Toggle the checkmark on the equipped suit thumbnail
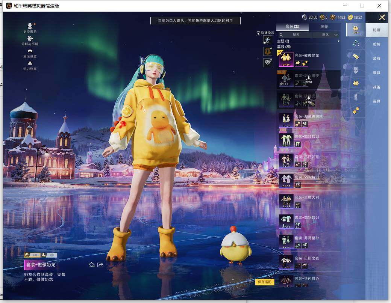Screen dimensions: 391x303 tap(279, 52)
